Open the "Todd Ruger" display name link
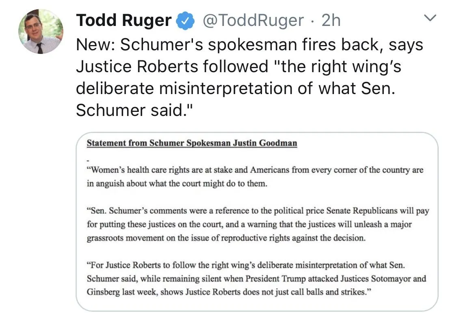457x313 pixels. point(124,21)
